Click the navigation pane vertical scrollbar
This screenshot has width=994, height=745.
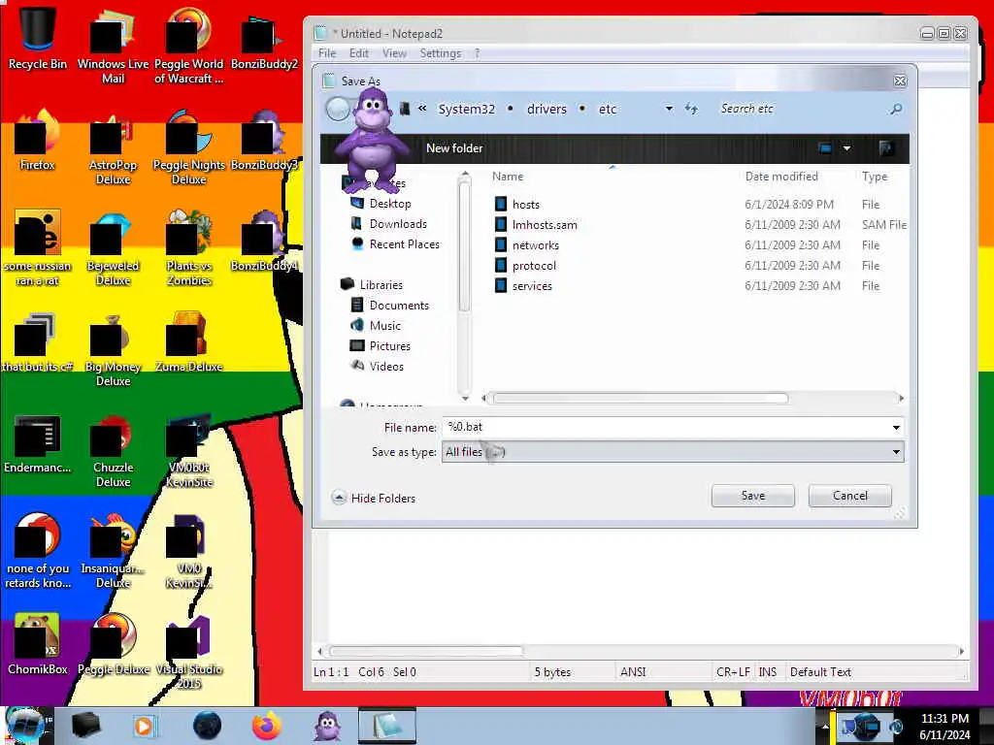coord(465,247)
